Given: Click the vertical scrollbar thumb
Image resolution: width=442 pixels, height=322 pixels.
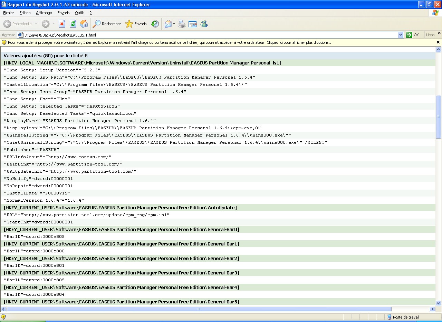Looking at the screenshot, I should [439, 117].
